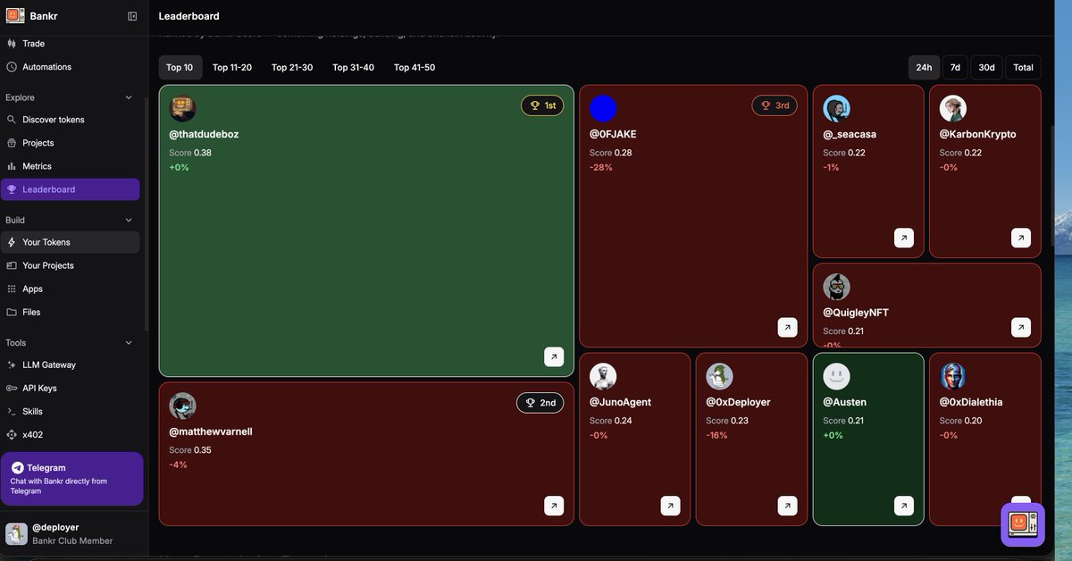This screenshot has height=561, width=1072.
Task: Click the Telegram promo card
Action: coord(72,479)
